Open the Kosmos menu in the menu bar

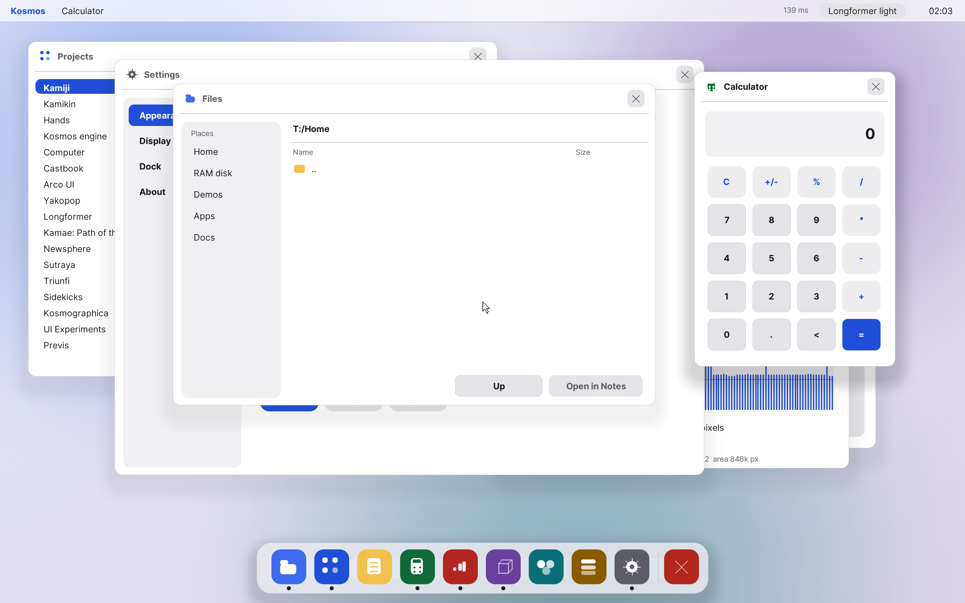tap(28, 11)
